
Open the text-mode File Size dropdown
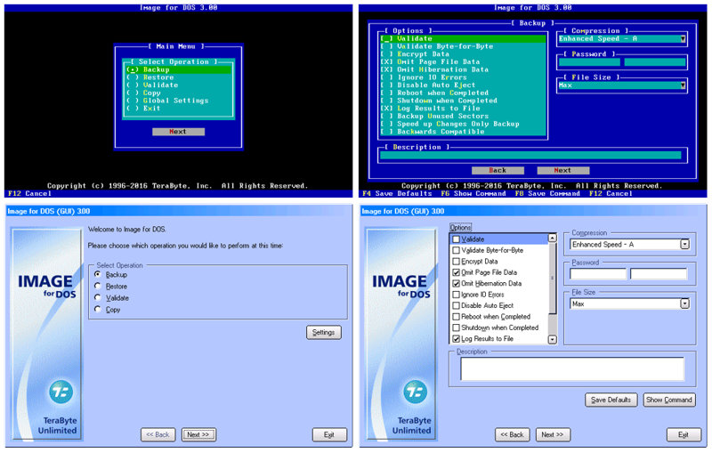[x=683, y=85]
